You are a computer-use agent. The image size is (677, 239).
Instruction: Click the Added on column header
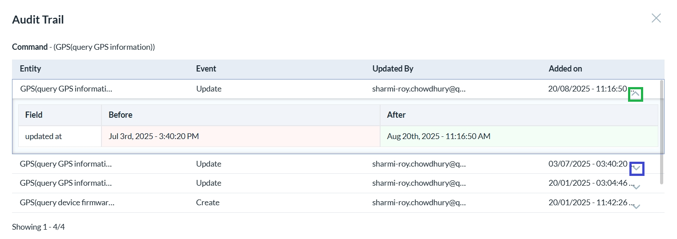coord(565,69)
